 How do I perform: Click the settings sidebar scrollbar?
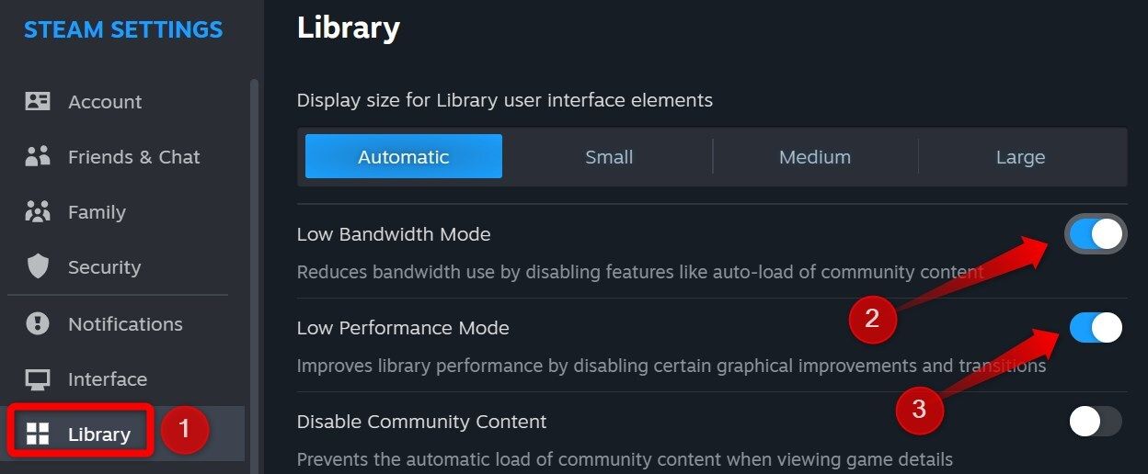tap(255, 276)
